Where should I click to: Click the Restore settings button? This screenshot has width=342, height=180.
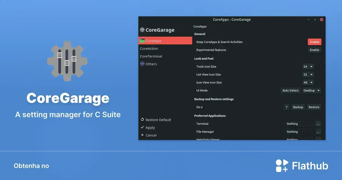[x=314, y=107]
